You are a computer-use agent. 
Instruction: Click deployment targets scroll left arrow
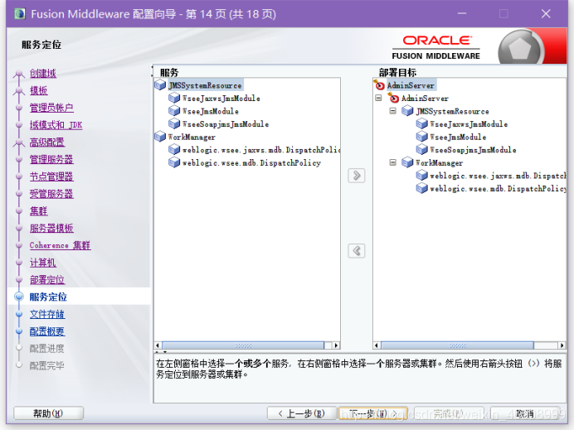[377, 345]
